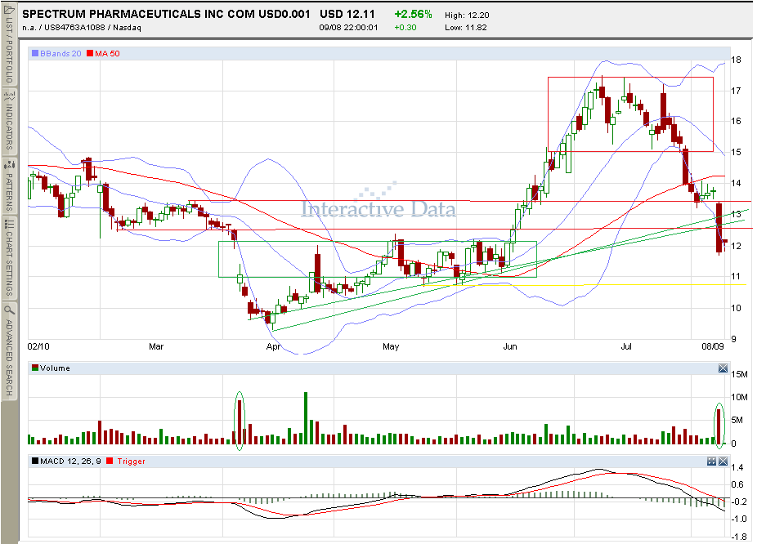Open the List / Portfolio folder icon
The height and width of the screenshot is (544, 766).
[9, 11]
